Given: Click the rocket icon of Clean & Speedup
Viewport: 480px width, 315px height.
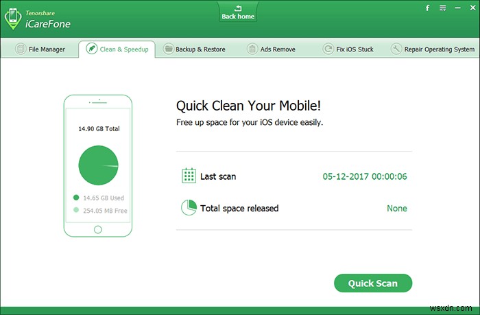Looking at the screenshot, I should pos(91,49).
